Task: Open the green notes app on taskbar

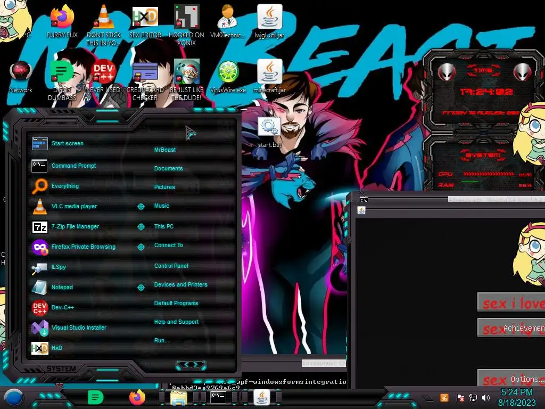Action: [x=96, y=397]
